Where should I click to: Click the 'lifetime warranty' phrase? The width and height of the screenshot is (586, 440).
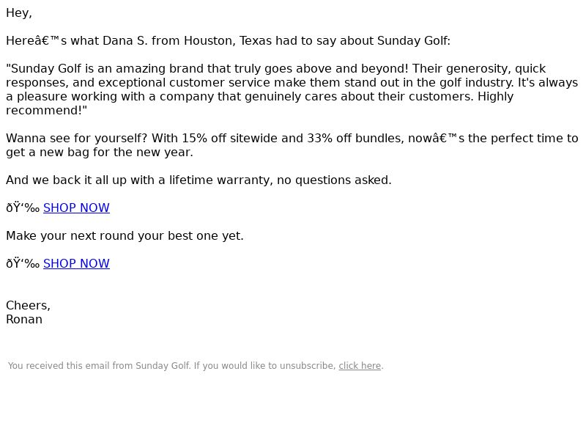[221, 180]
